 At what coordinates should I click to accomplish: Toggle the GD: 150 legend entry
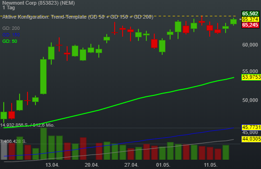[x=11, y=34]
